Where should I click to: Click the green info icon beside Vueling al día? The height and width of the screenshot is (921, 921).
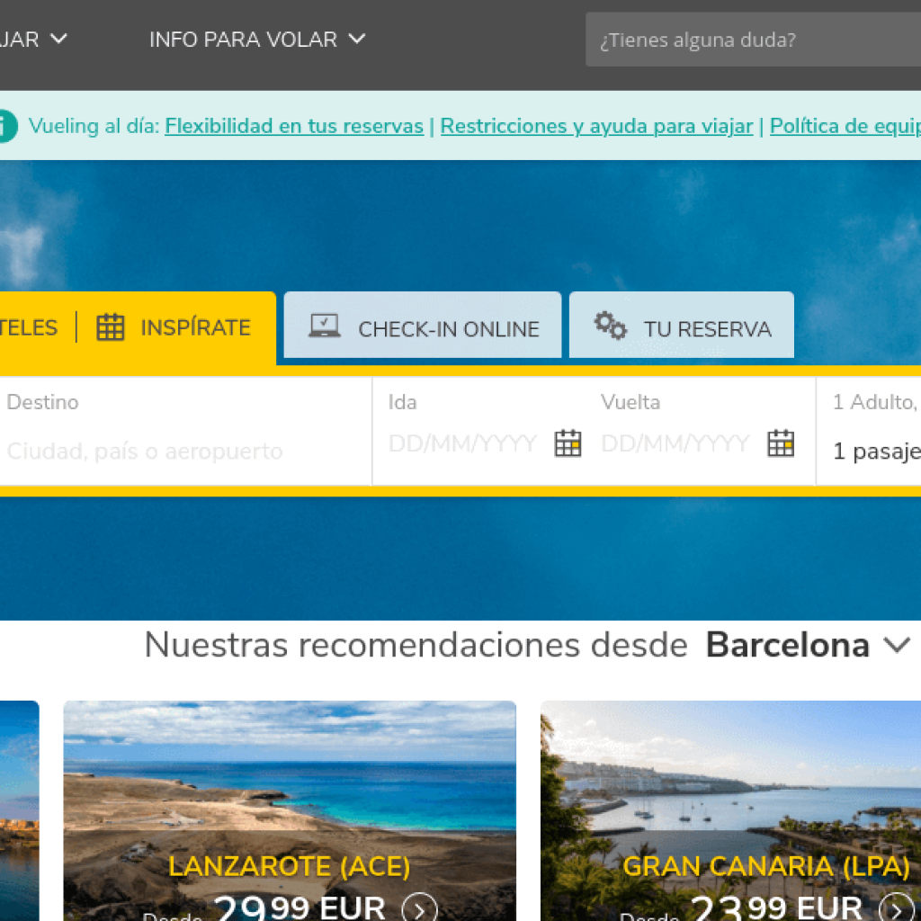[4, 127]
